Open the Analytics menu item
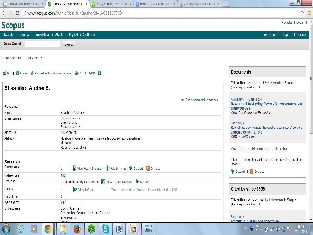313x235 pixels. 42,34
